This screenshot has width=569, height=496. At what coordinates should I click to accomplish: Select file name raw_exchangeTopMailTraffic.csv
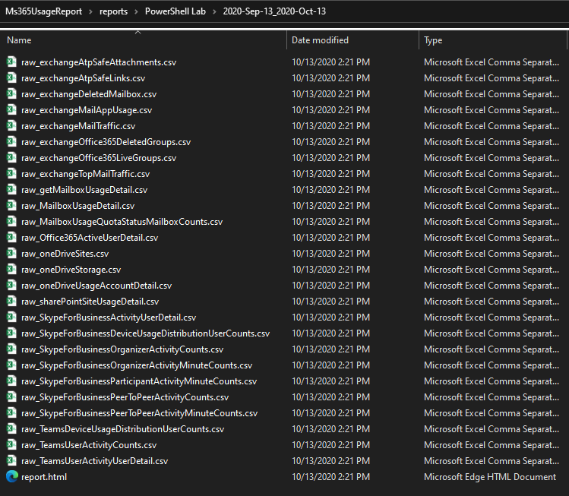[x=85, y=173]
